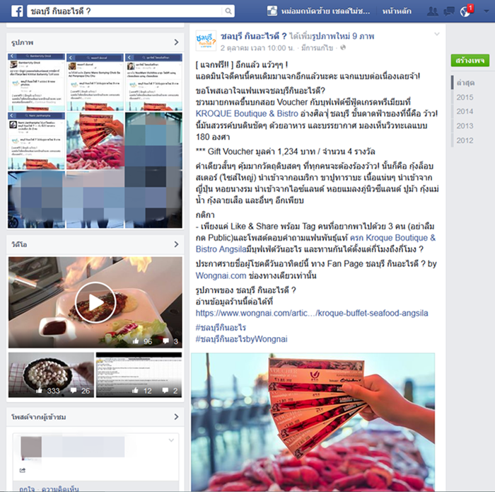Click the public globe icon on post
The height and width of the screenshot is (492, 495).
tap(343, 47)
